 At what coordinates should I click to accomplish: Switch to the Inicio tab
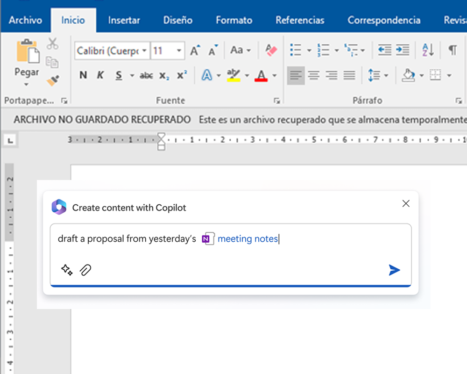coord(73,20)
